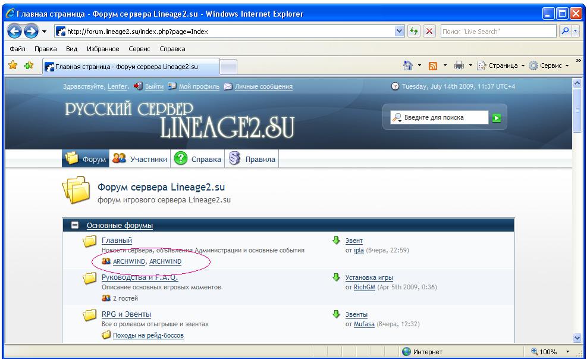The height and width of the screenshot is (359, 587).
Task: Switch to the Участники navigation tab
Action: (x=140, y=159)
